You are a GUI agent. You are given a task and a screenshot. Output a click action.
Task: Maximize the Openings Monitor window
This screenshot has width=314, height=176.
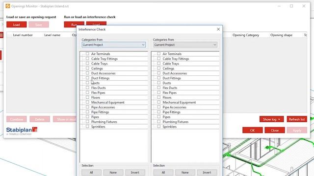291,6
